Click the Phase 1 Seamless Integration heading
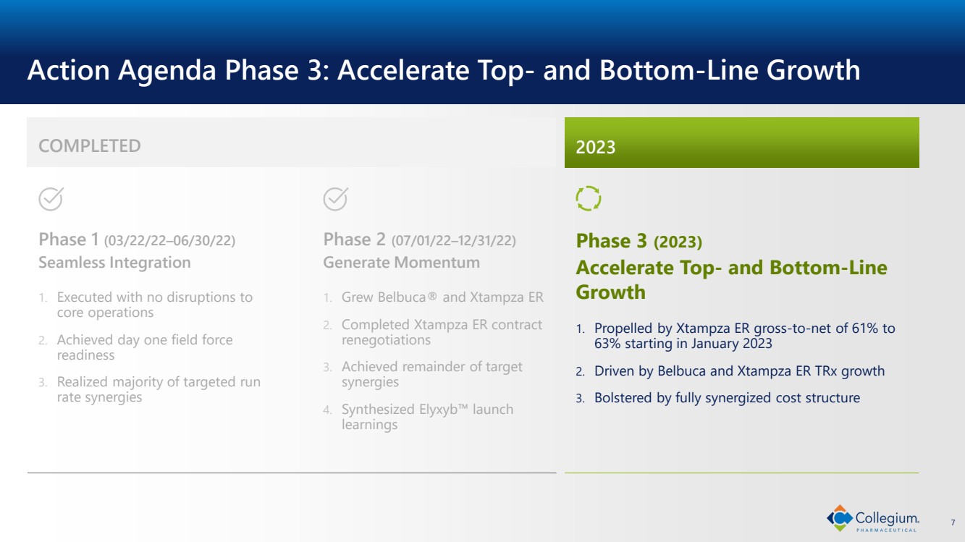 point(137,250)
